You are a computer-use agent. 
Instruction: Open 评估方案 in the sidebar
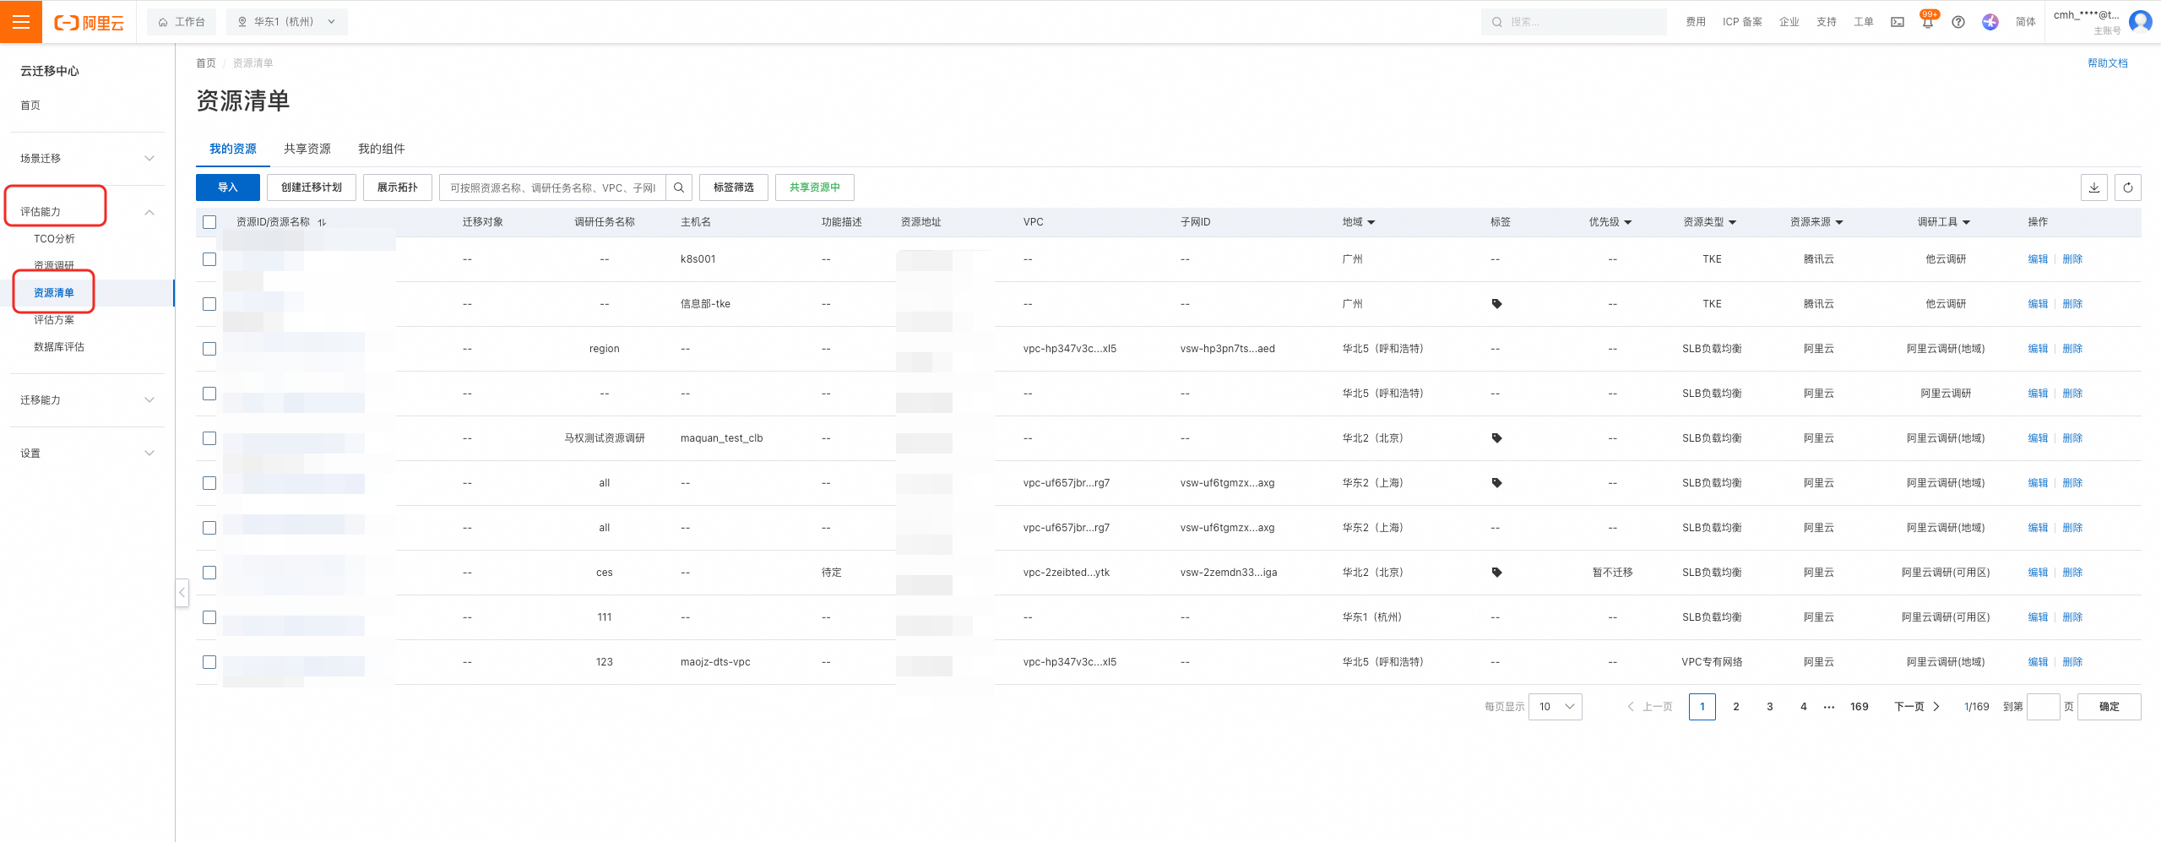pyautogui.click(x=54, y=320)
